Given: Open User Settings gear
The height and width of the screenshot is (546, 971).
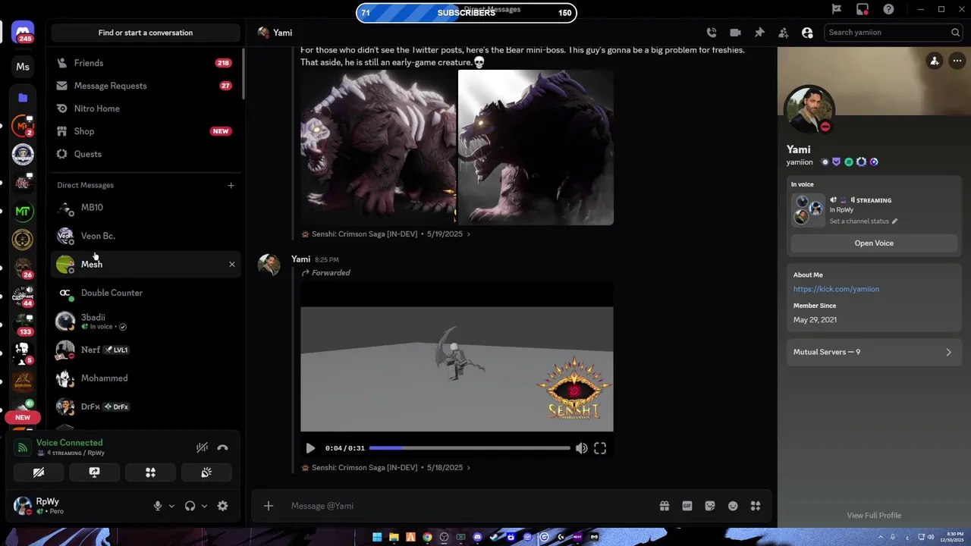Looking at the screenshot, I should (x=222, y=506).
